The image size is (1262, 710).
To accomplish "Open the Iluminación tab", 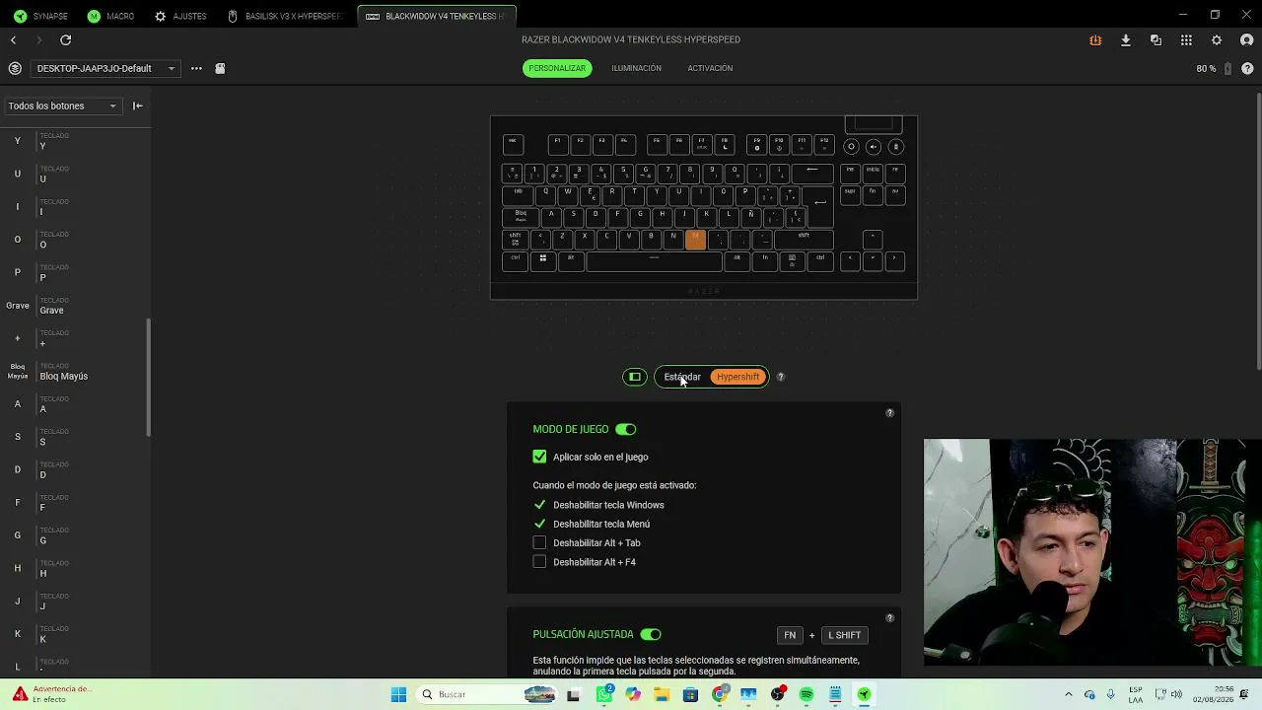I will [637, 68].
